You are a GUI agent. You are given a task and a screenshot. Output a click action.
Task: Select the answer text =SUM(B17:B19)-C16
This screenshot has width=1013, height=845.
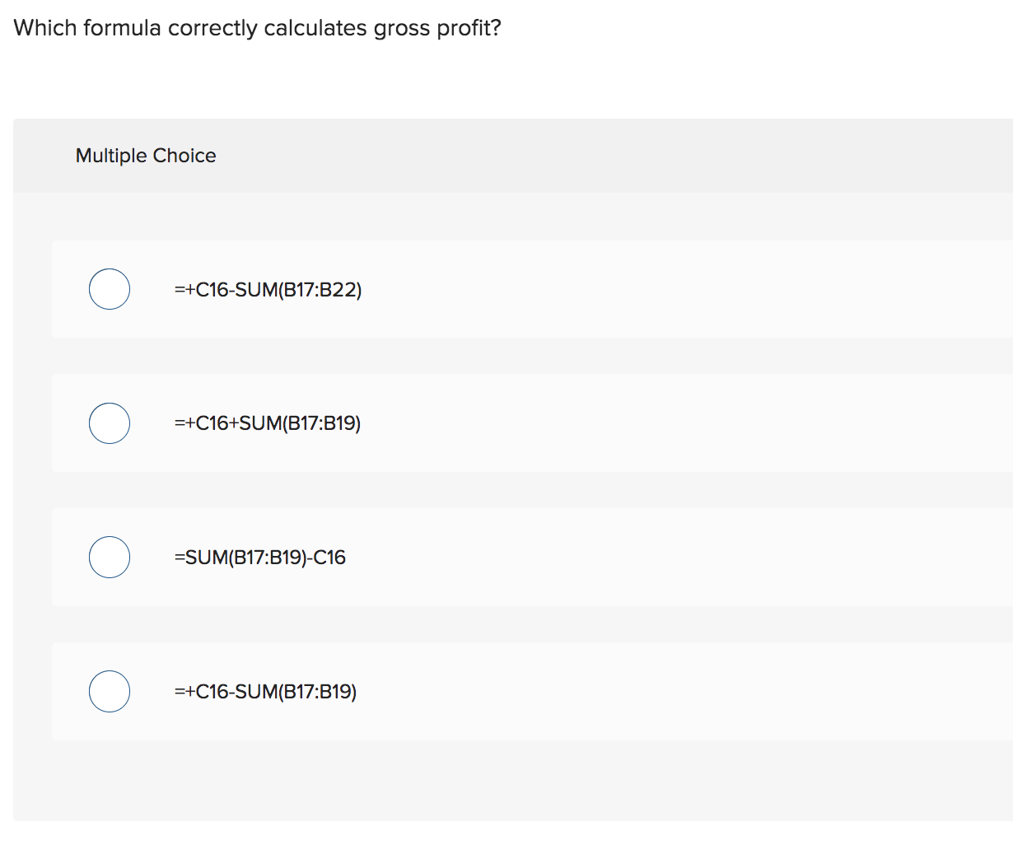(259, 557)
